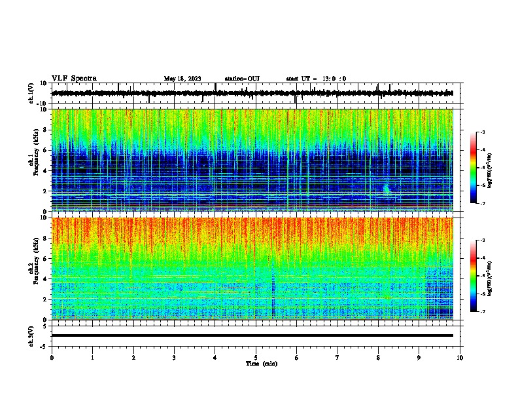This screenshot has width=518, height=401.
Task: Click time axis tick label "1"
Action: (92, 358)
